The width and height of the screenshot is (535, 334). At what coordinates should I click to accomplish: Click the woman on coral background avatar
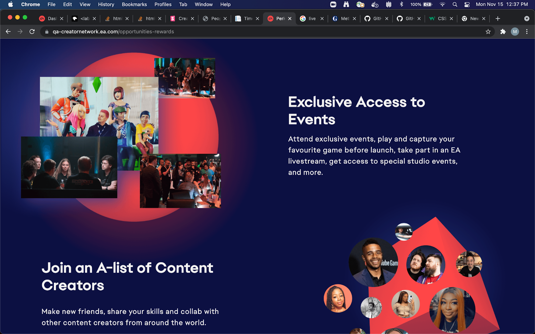coord(338,298)
